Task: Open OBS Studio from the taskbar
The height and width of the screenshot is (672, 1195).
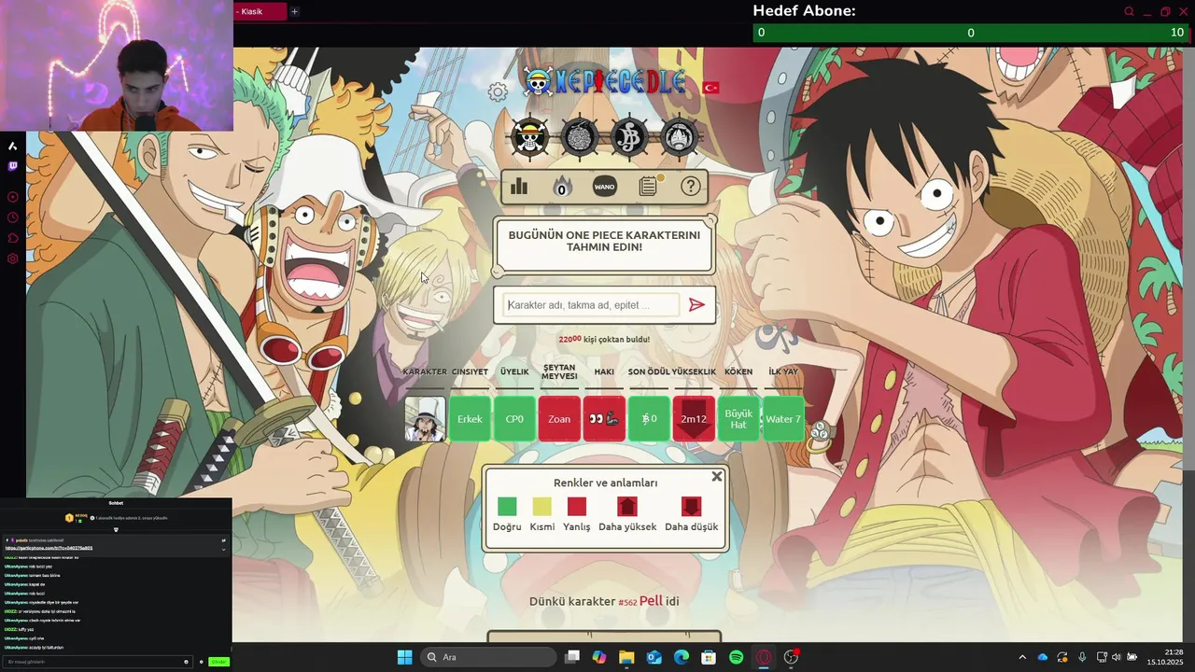Action: [791, 657]
